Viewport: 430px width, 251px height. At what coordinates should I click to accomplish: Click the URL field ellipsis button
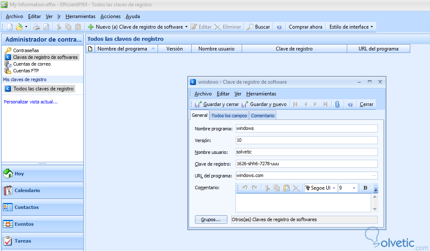374,176
